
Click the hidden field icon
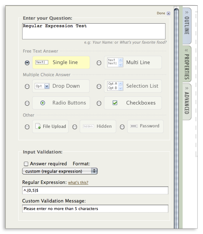pos(88,126)
